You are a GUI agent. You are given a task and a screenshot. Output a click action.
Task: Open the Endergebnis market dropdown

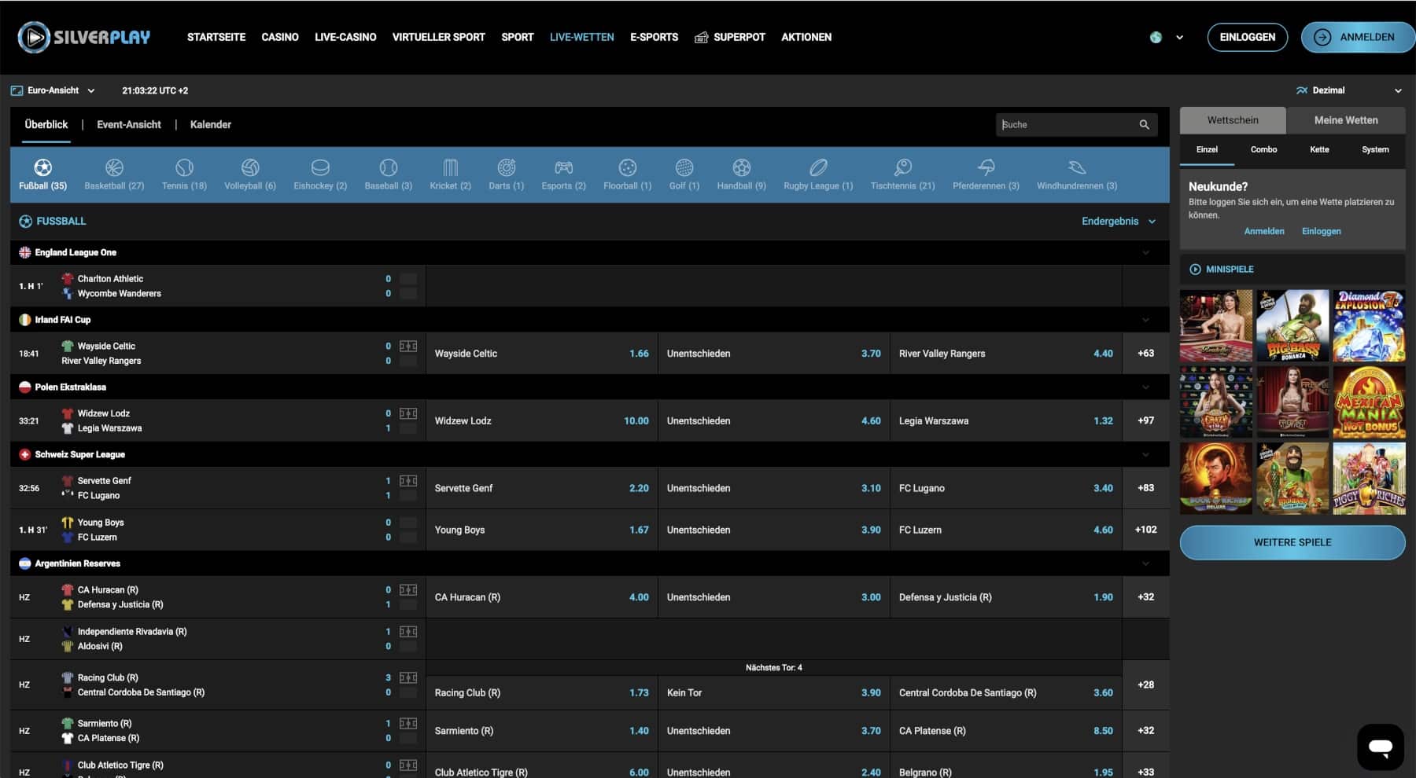tap(1119, 222)
